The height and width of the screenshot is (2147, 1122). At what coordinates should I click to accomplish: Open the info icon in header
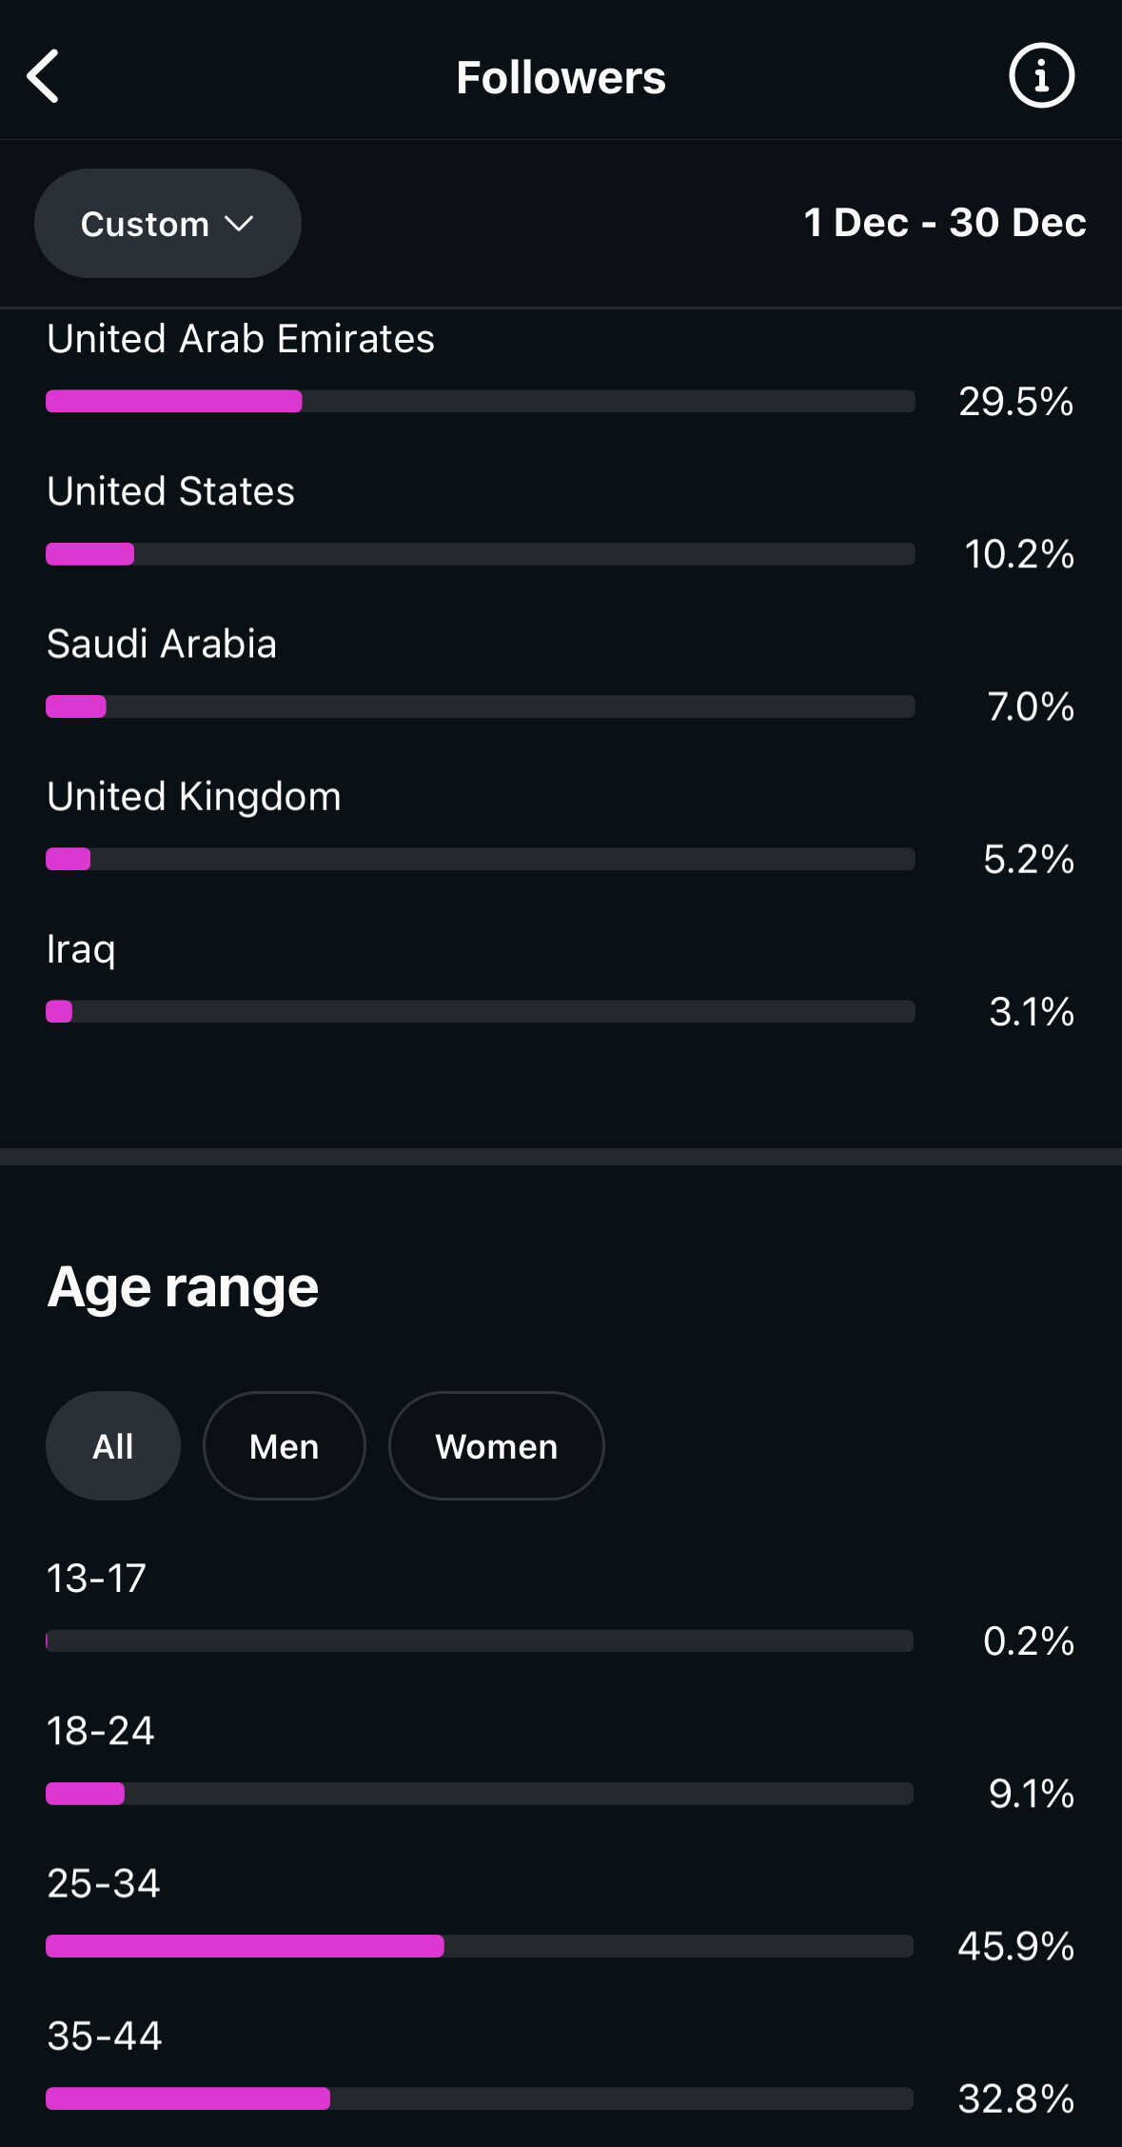click(x=1041, y=76)
